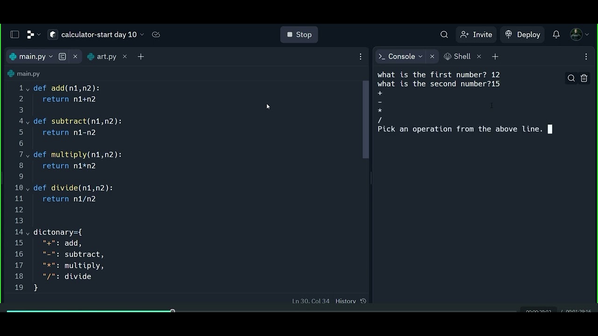Collapse the subtract function on line 4
This screenshot has height=336, width=598.
[x=28, y=122]
